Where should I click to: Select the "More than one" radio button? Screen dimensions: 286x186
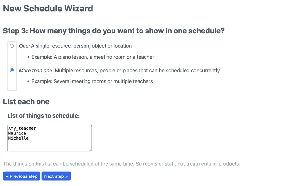pos(12,70)
